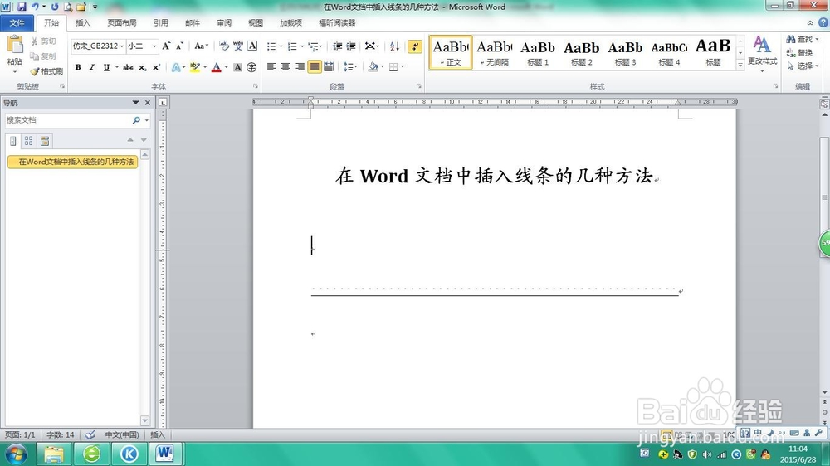
Task: Apply Character Border to text
Action: [x=252, y=46]
